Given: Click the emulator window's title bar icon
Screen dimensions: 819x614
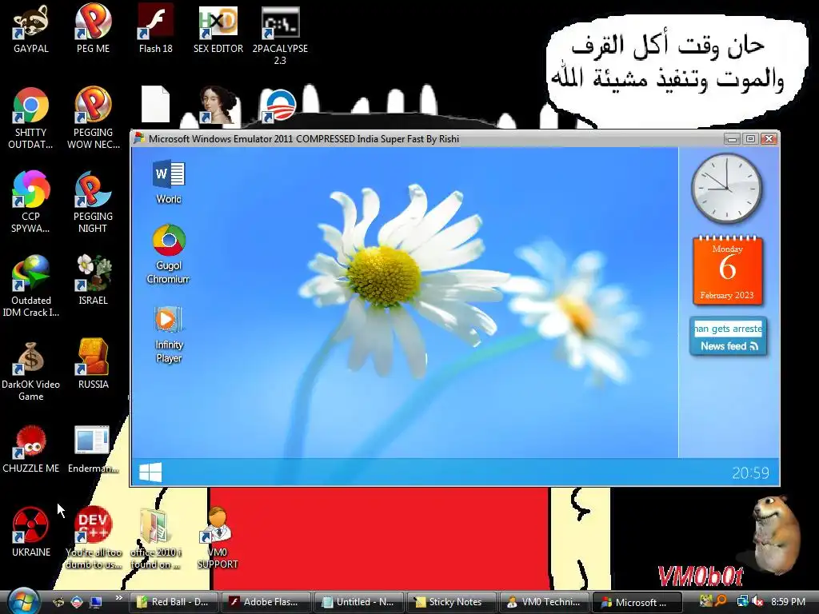Looking at the screenshot, I should (x=139, y=138).
